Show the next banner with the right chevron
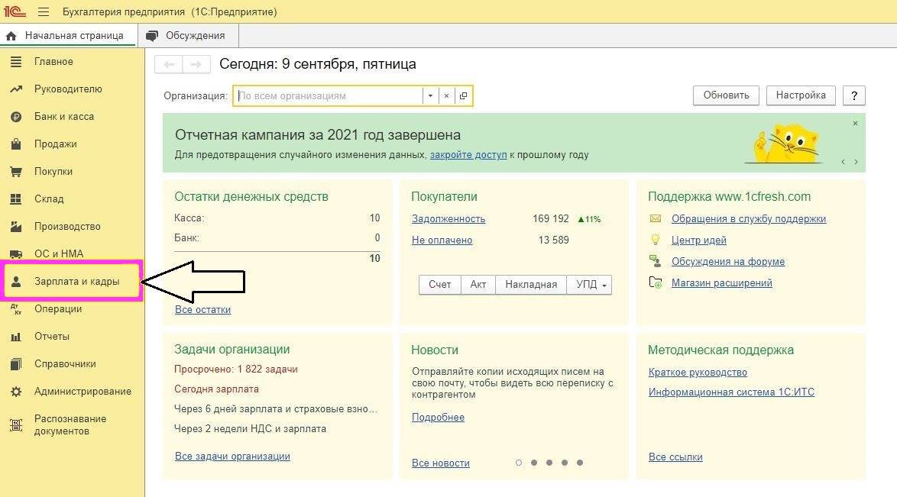Screen dimensions: 897x497 point(856,162)
